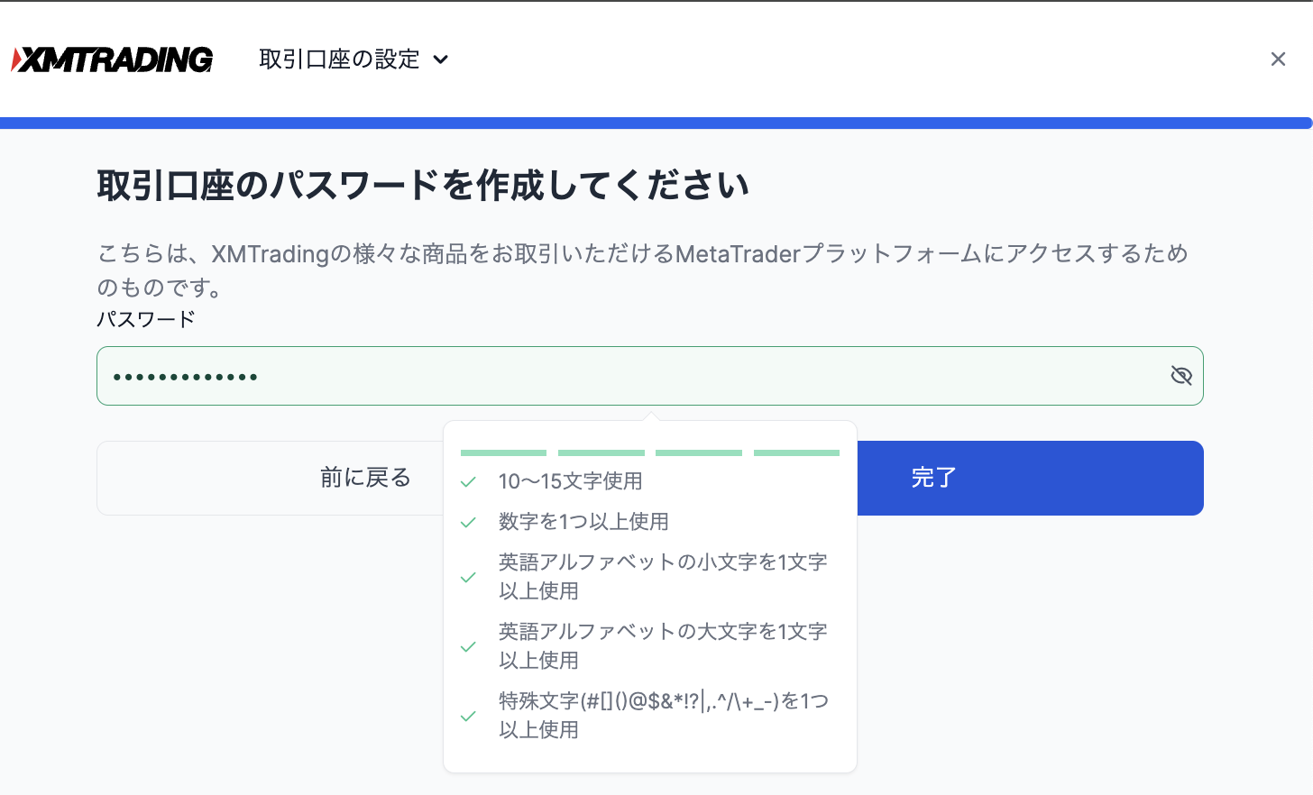Screen dimensions: 1313x795
Task: Click the XMTrading logo
Action: pos(112,59)
